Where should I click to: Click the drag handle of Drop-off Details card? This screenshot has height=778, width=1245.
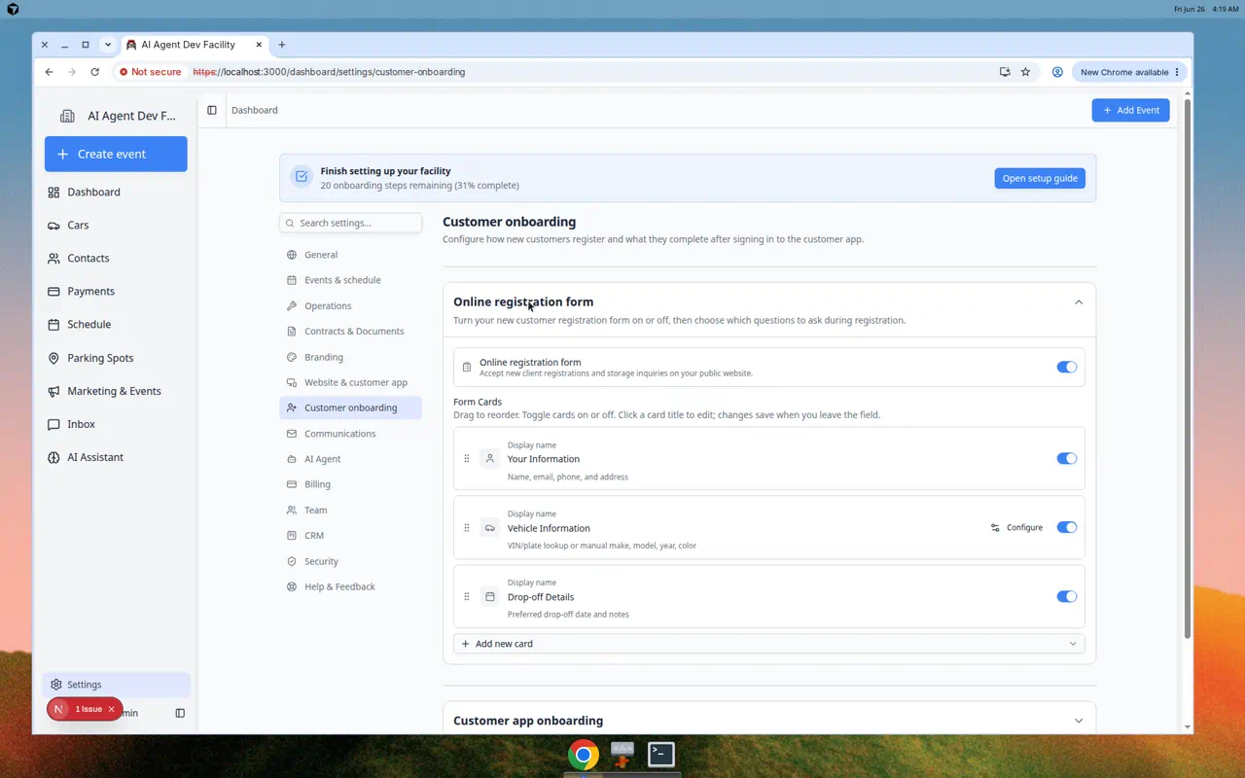[467, 596]
